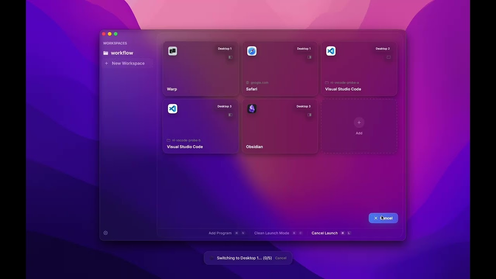Click the Warp app icon
Viewport: 496px width, 279px height.
click(x=172, y=51)
